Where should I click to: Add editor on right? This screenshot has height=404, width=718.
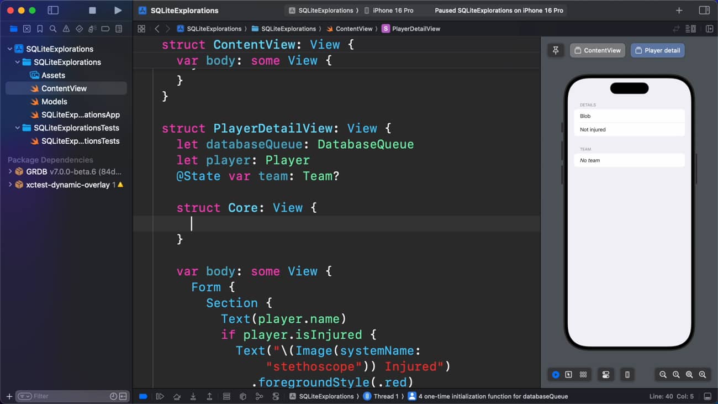[x=710, y=29]
